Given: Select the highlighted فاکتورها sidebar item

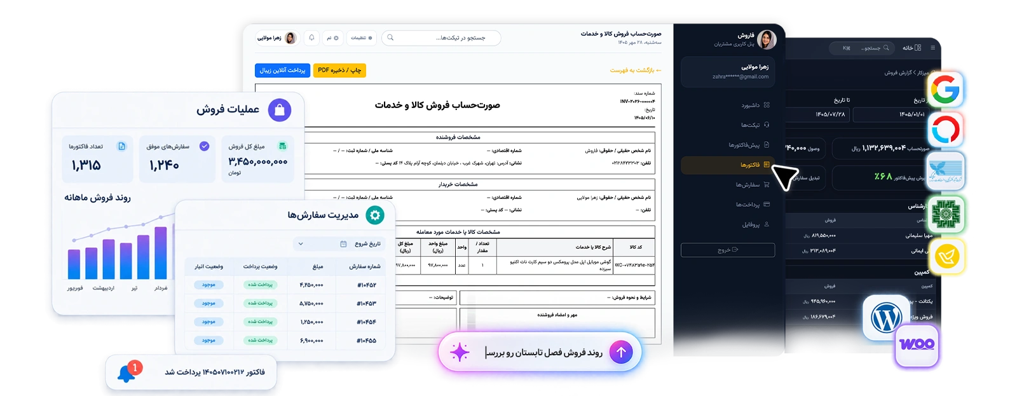Looking at the screenshot, I should [728, 165].
